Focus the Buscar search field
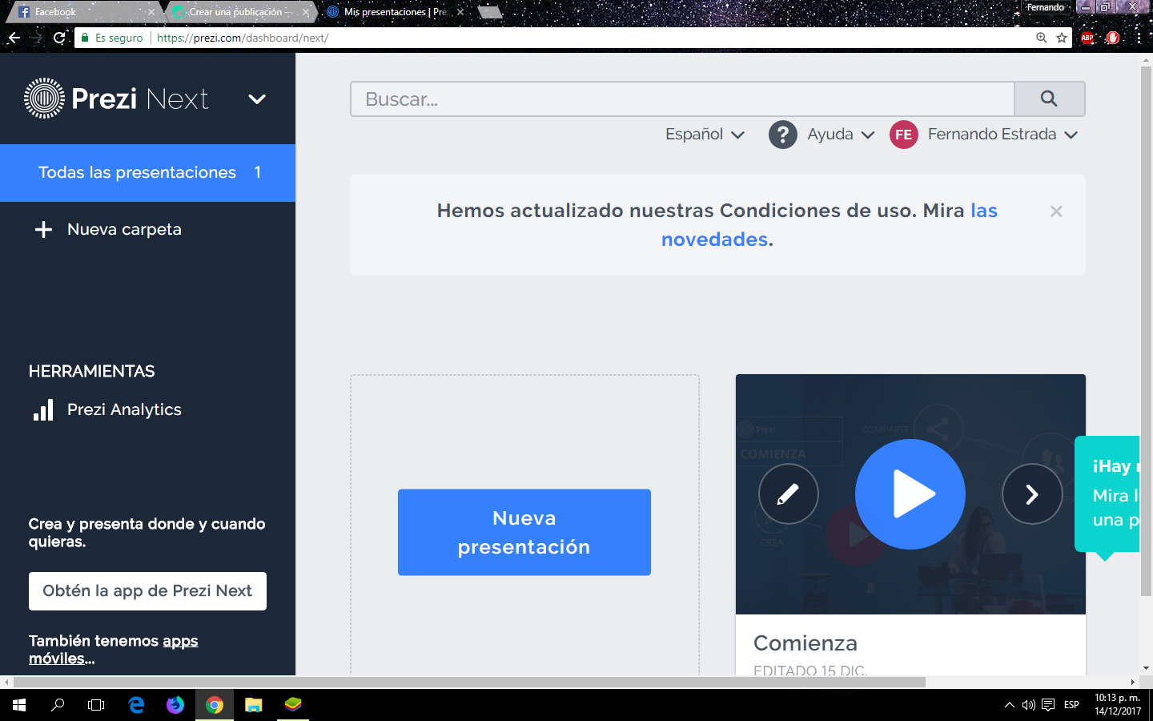This screenshot has height=721, width=1153. 682,99
